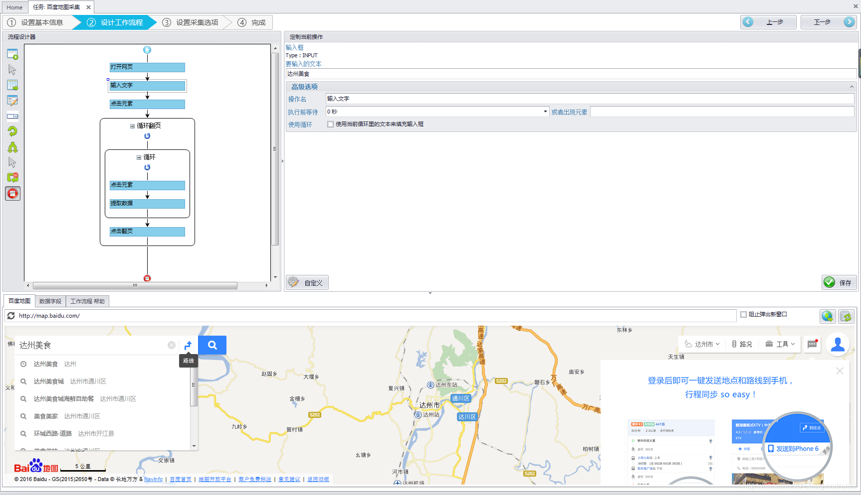
Task: Click the 或者出现元素 input field
Action: [x=722, y=112]
